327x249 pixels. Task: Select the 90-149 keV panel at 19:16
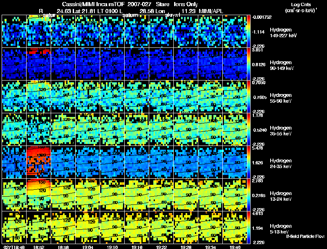point(137,64)
